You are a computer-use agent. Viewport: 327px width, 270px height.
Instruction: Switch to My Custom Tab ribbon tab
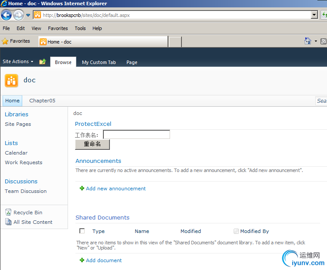(x=99, y=62)
